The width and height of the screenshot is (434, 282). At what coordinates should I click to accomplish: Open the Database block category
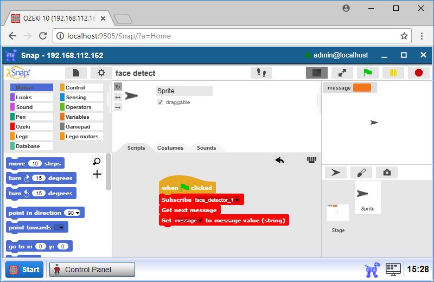pos(31,146)
